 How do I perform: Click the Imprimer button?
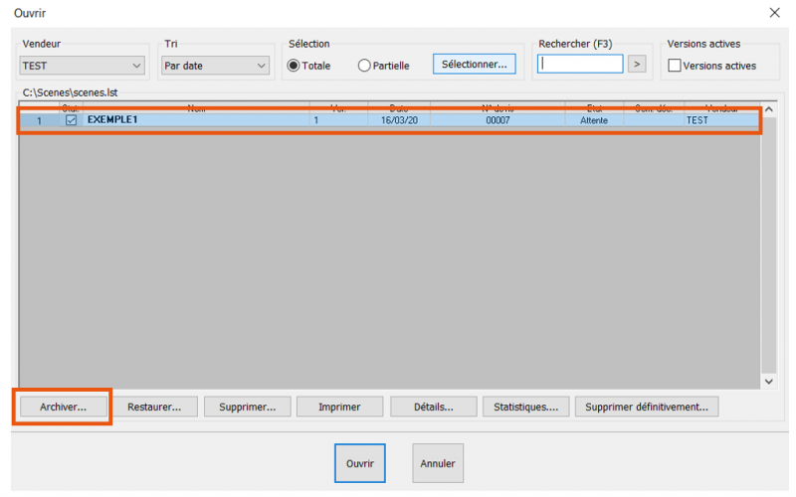(x=339, y=407)
